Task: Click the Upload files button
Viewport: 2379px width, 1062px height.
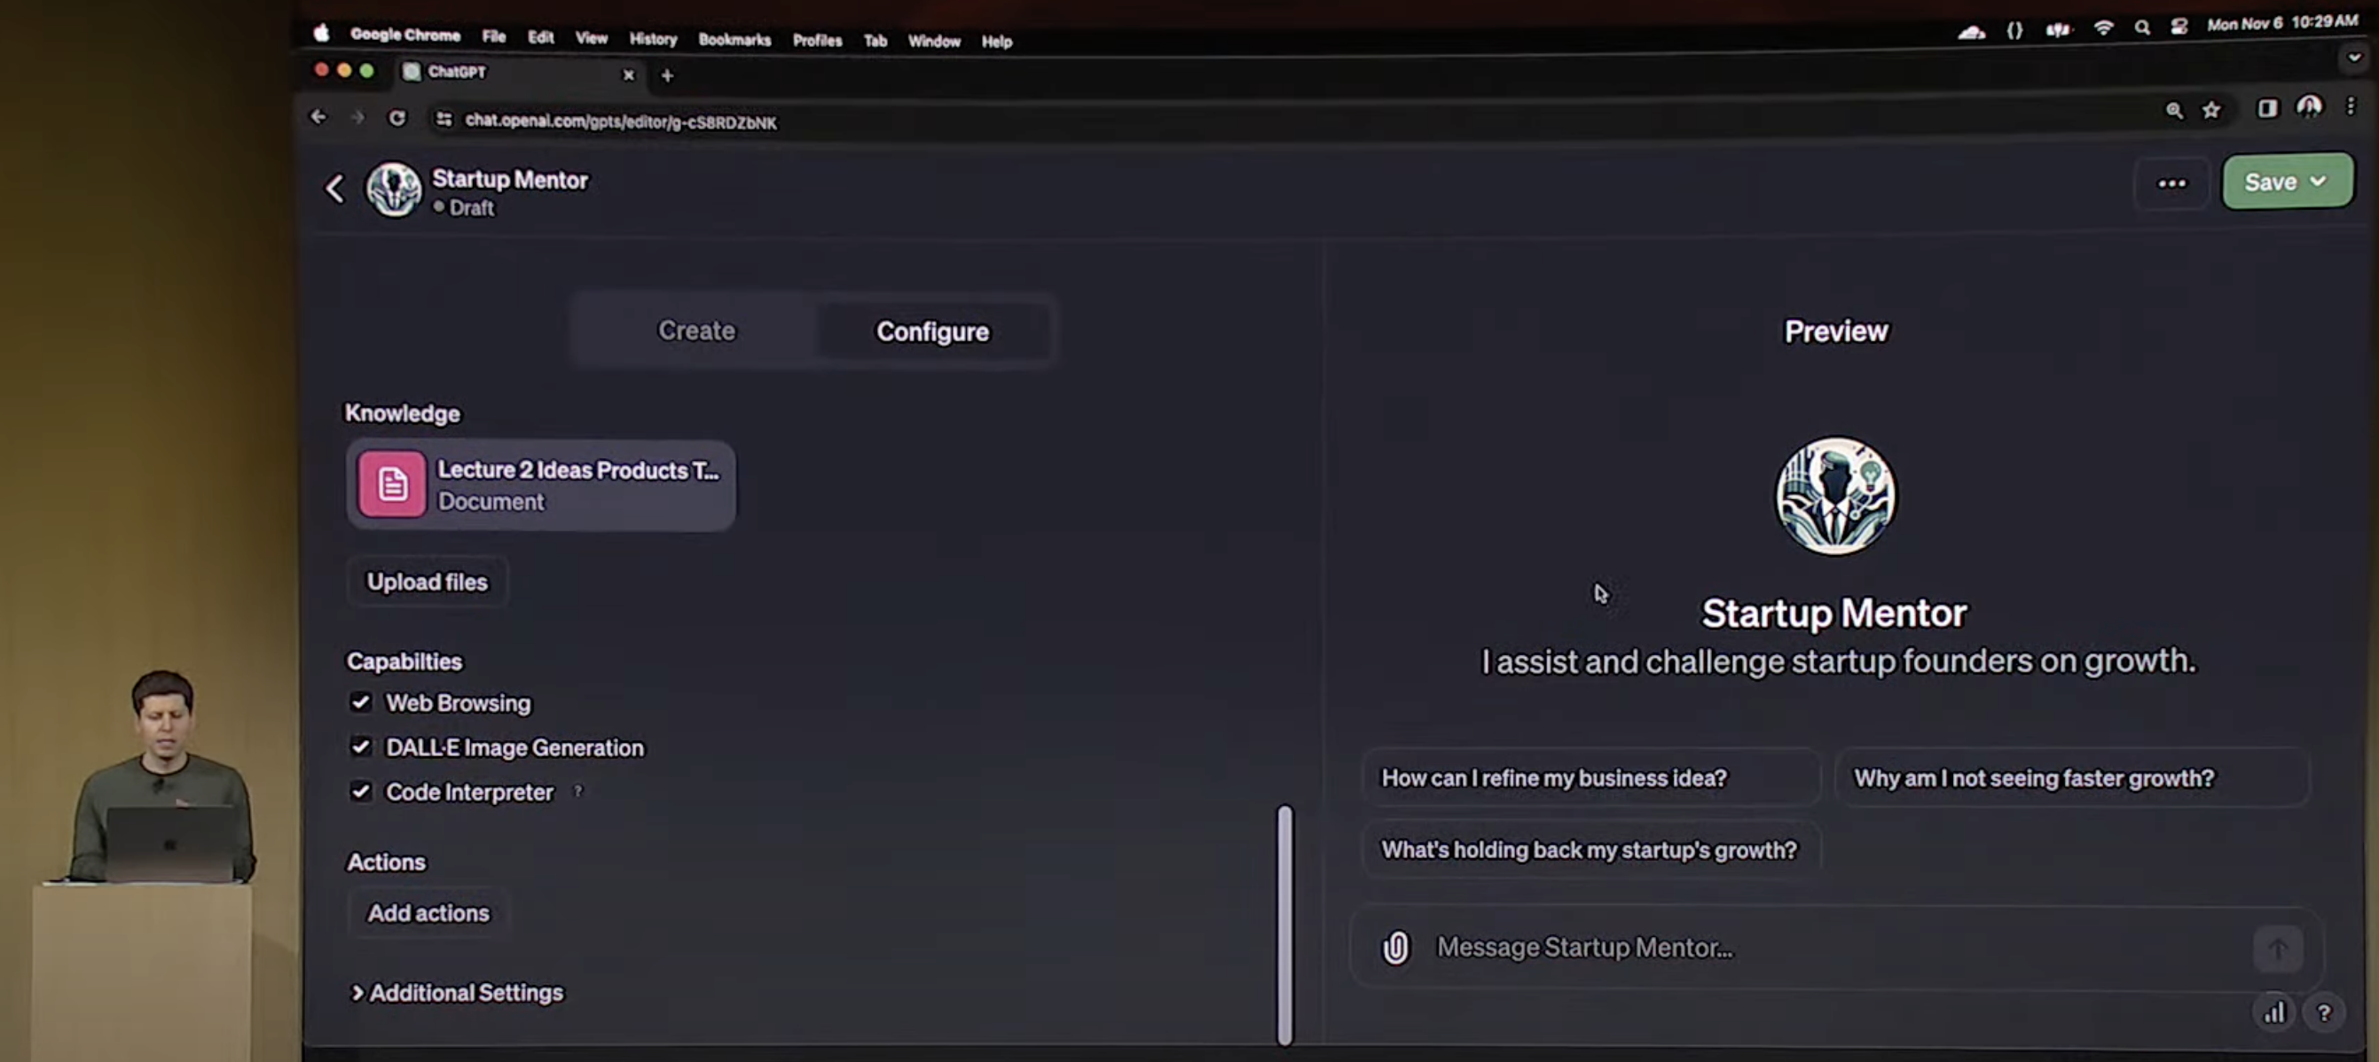Action: click(x=427, y=582)
